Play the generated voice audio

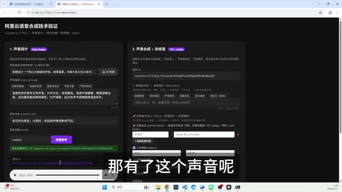point(15,175)
